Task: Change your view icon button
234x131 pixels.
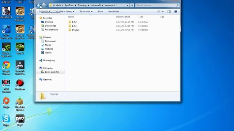Action: pyautogui.click(x=159, y=11)
